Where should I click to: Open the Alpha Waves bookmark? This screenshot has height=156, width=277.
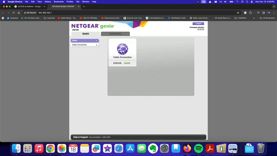(67, 18)
